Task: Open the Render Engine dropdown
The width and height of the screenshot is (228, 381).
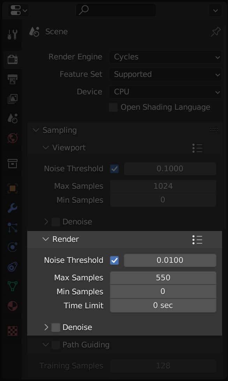Action: coord(166,57)
